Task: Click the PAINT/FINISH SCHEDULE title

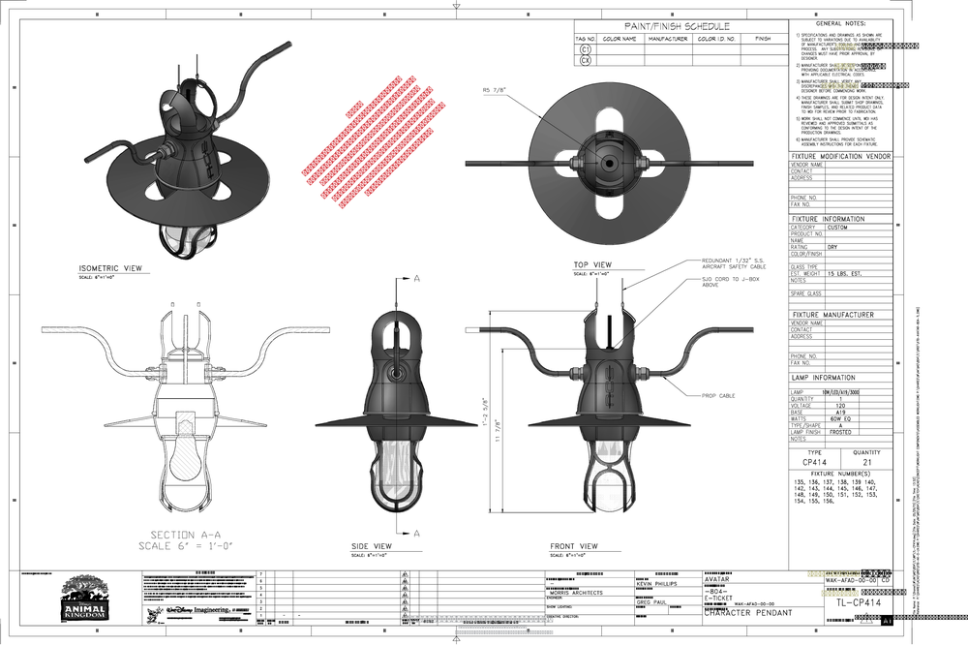Action: pyautogui.click(x=677, y=26)
